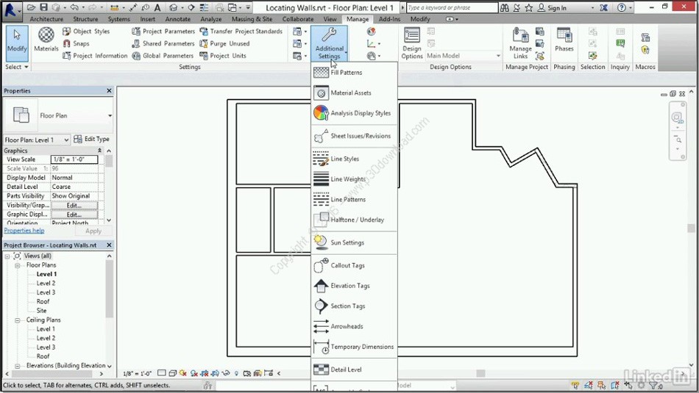Screen dimensions: 699x393
Task: Open Manage Links
Action: (x=520, y=43)
